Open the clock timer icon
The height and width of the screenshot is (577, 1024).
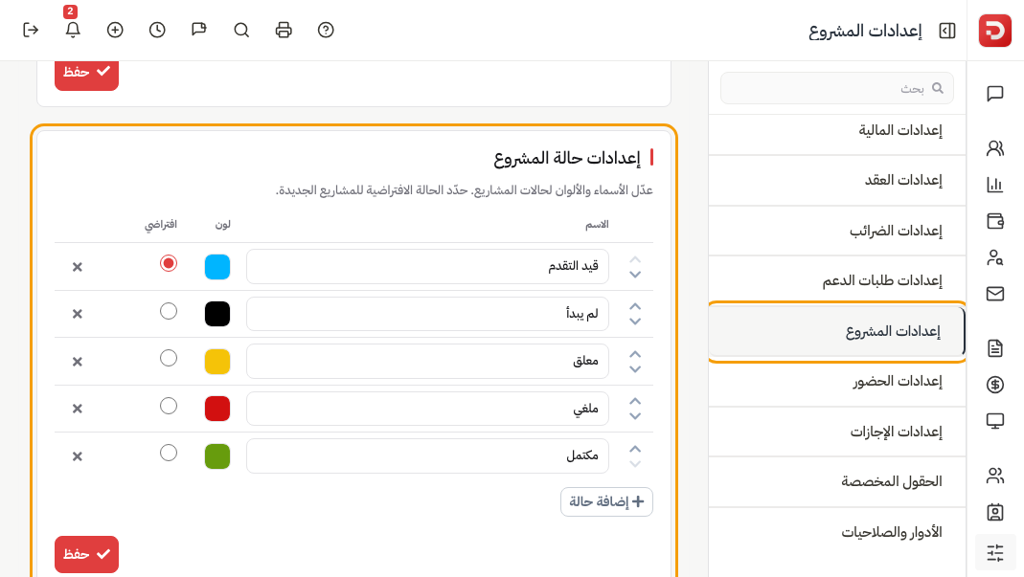(x=157, y=30)
